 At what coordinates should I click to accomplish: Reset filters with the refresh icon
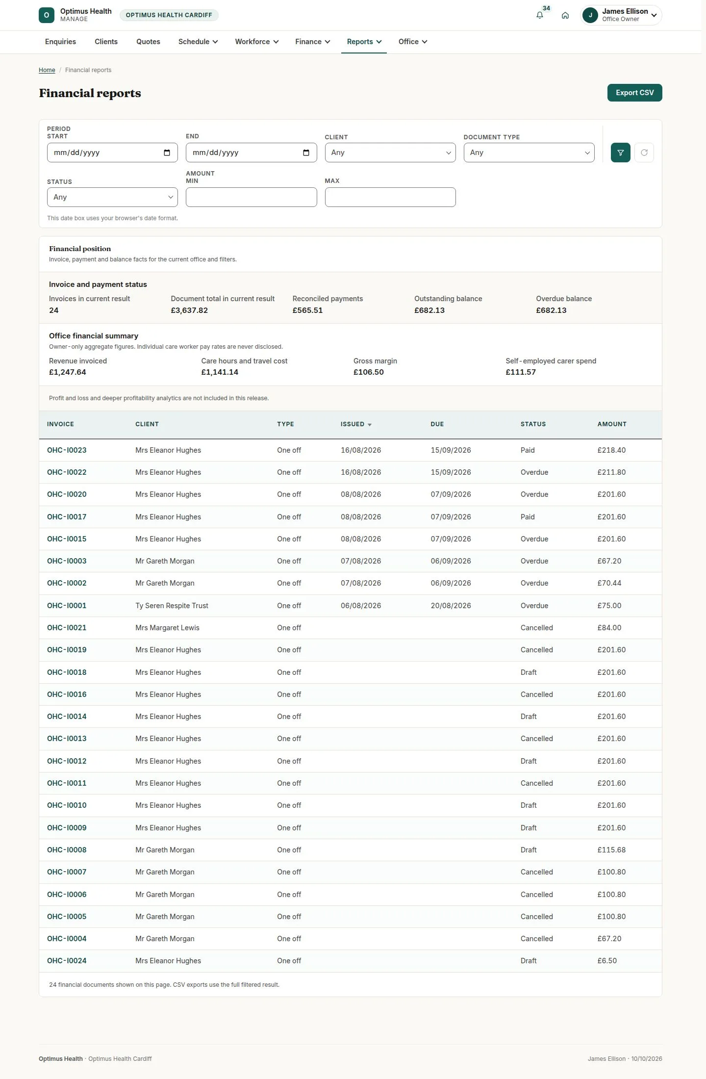coord(644,153)
